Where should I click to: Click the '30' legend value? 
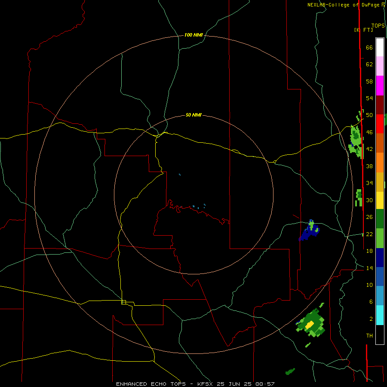pyautogui.click(x=369, y=200)
